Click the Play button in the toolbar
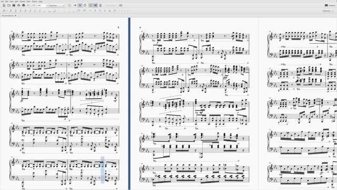This screenshot has height=190, width=337. (x=80, y=5)
